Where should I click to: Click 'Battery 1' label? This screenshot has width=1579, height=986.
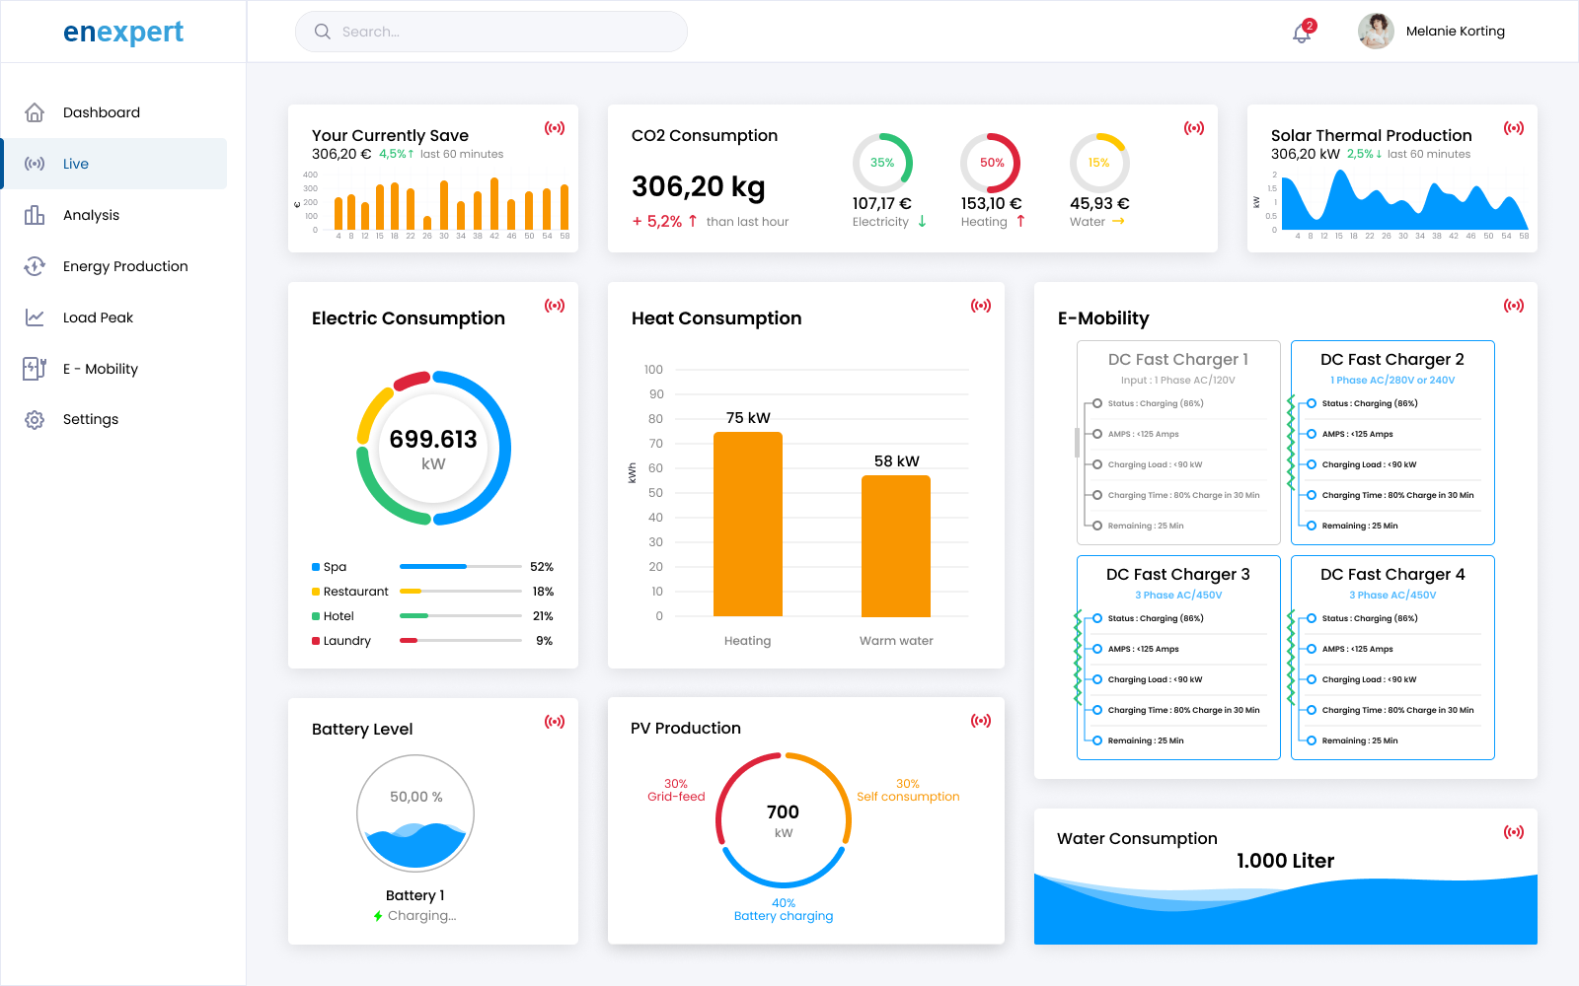coord(415,895)
